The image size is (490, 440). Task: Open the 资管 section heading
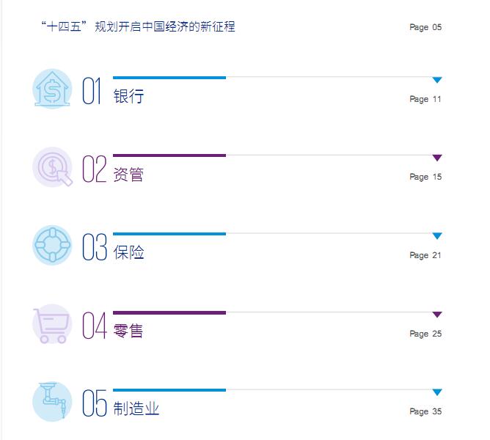pyautogui.click(x=129, y=175)
